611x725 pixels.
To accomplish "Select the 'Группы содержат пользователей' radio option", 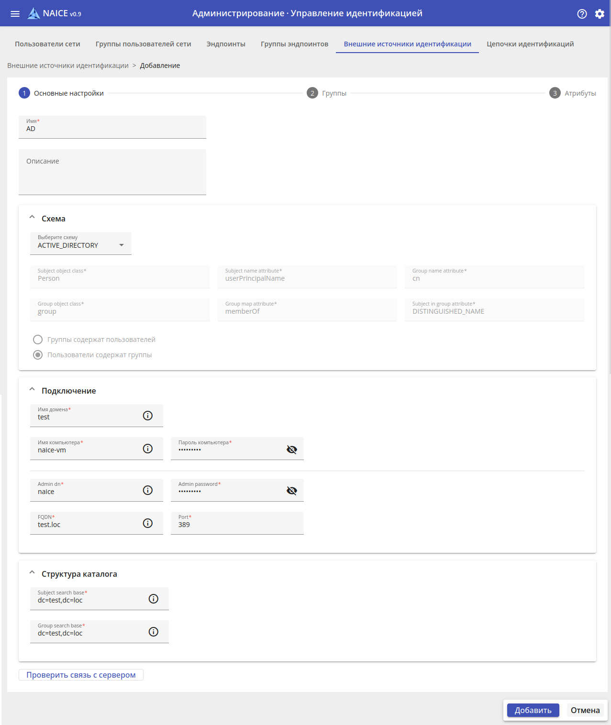I will pyautogui.click(x=38, y=340).
